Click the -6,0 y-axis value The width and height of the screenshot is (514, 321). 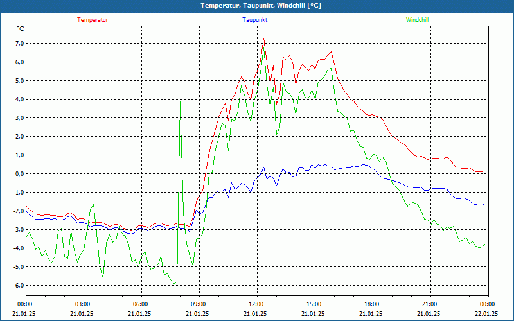pyautogui.click(x=19, y=285)
